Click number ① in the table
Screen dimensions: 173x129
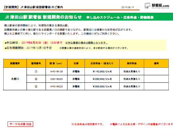pyautogui.click(x=36, y=72)
